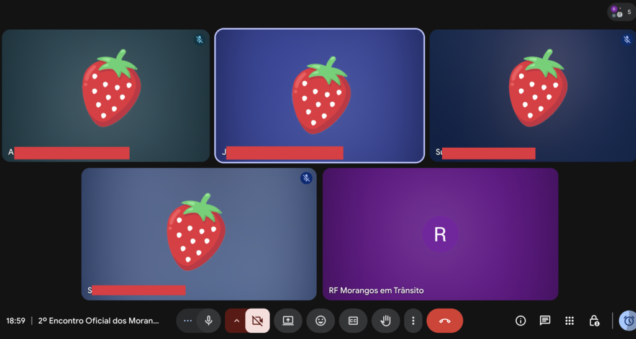This screenshot has width=636, height=339.
Task: Open the activities grid icon
Action: pos(569,320)
